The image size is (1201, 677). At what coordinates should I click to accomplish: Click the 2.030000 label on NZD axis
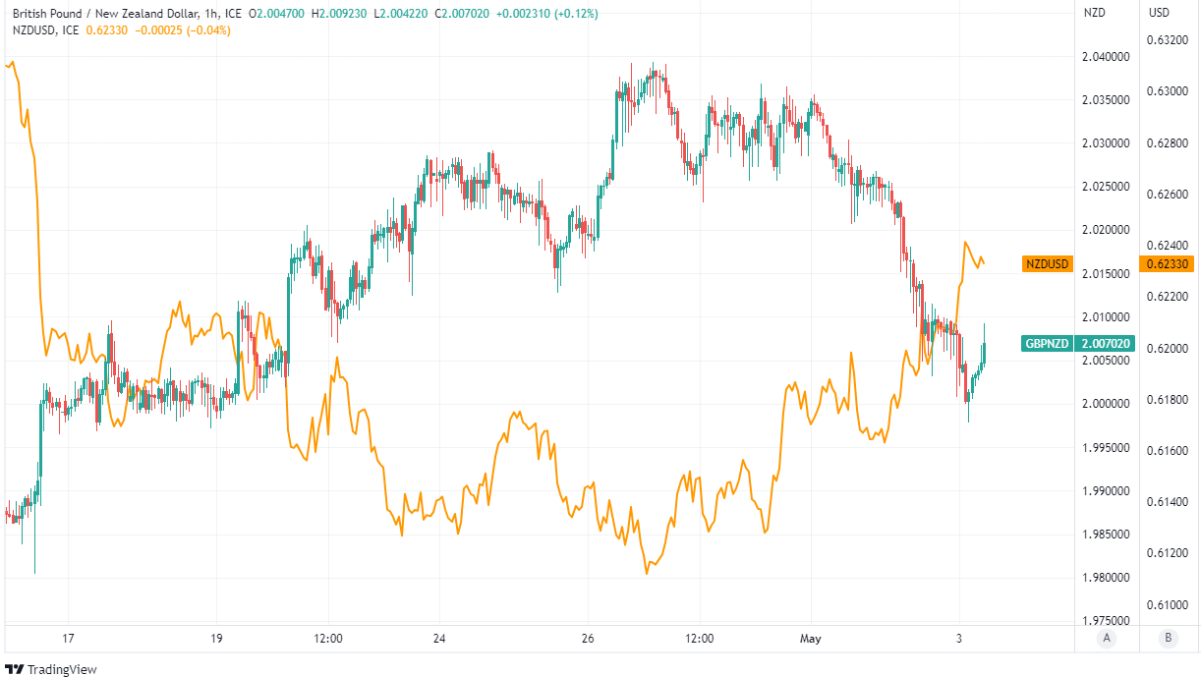click(1107, 143)
